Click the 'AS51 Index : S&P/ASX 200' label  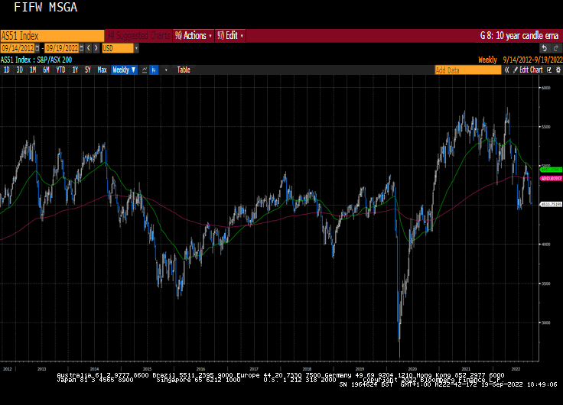click(x=36, y=60)
